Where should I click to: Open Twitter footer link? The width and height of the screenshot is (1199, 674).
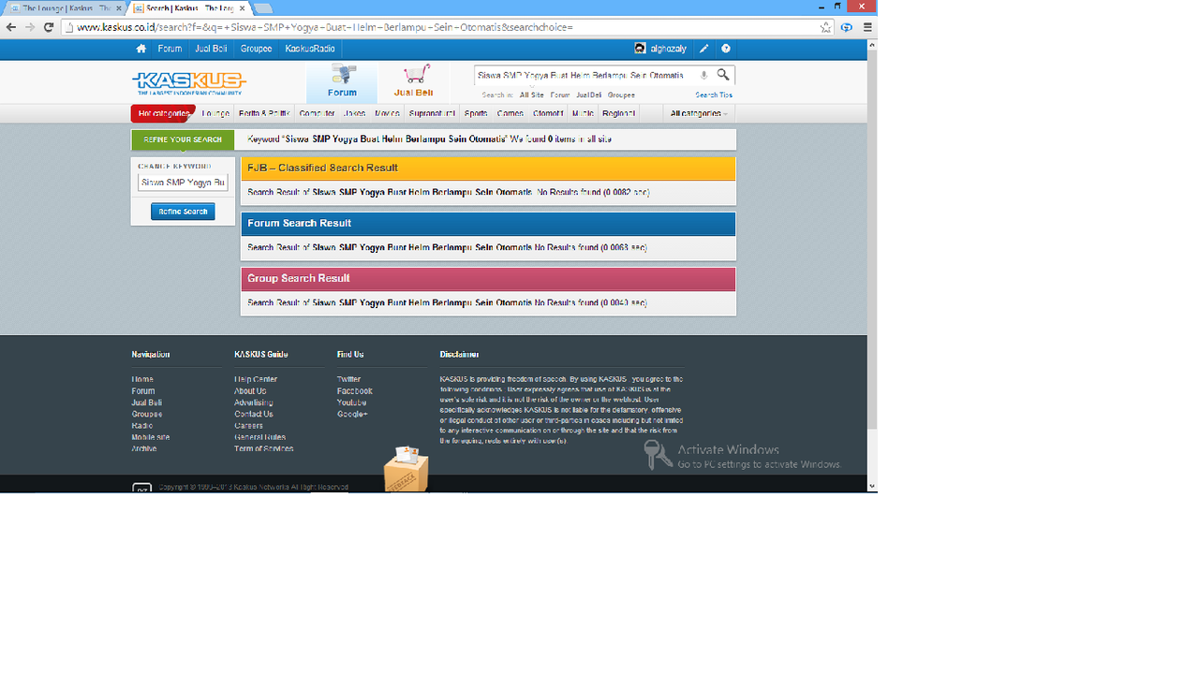click(348, 379)
